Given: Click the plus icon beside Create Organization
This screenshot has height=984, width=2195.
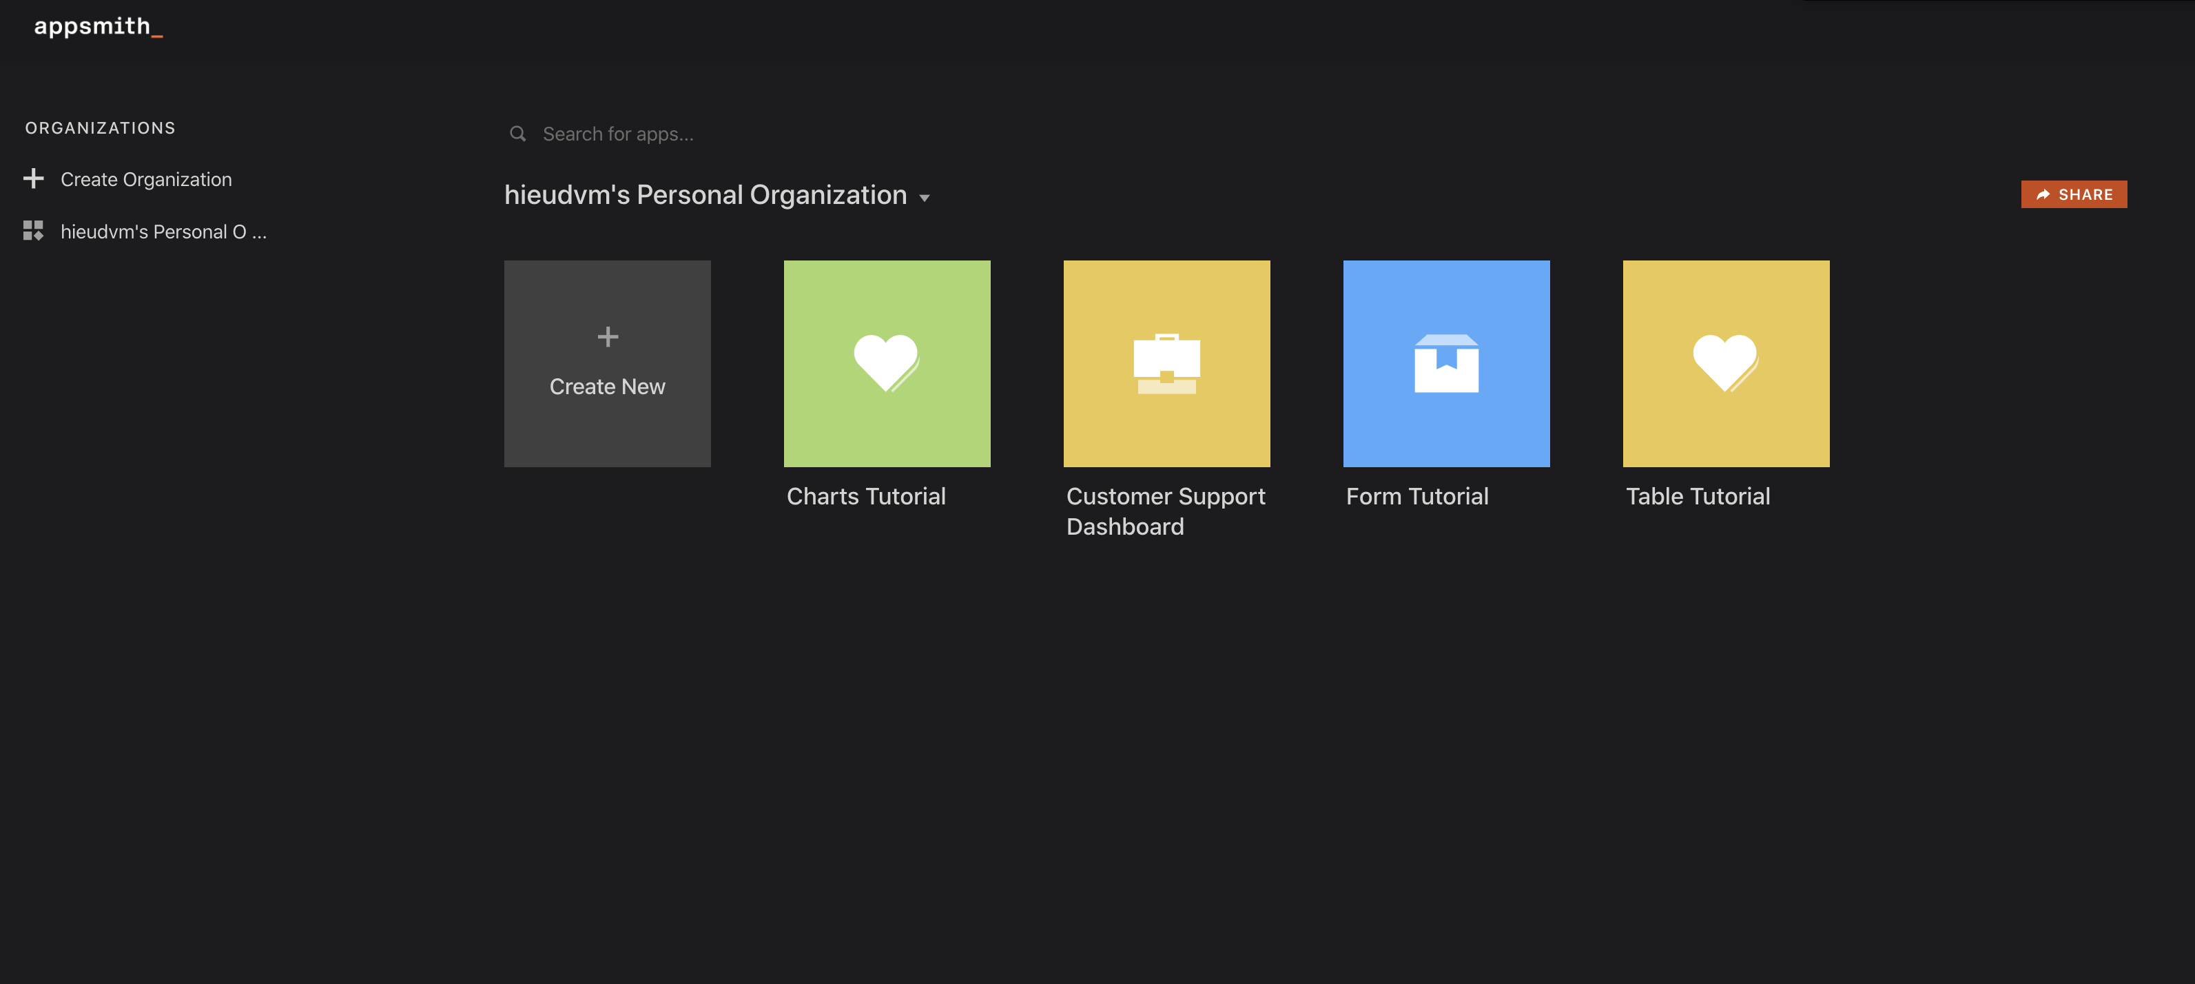Looking at the screenshot, I should 33,179.
